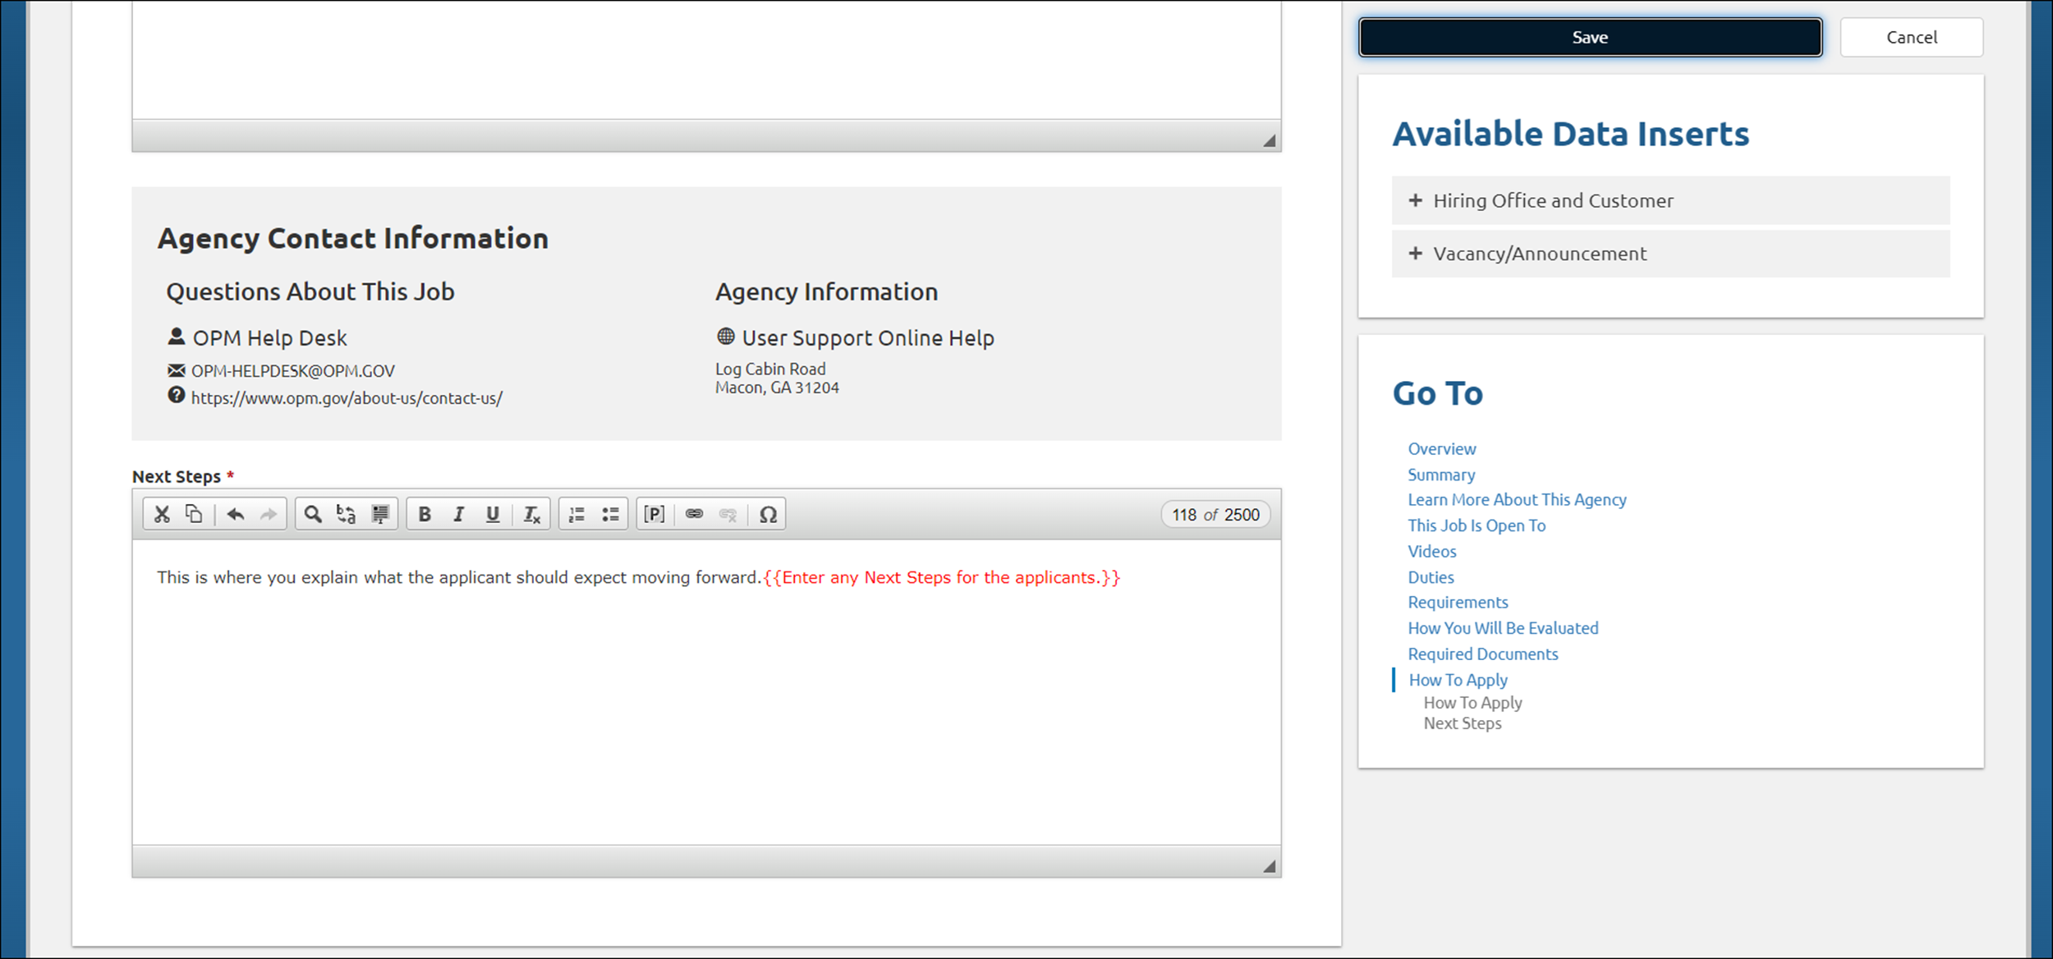Insert a special character using the omega icon
2053x959 pixels.
769,514
